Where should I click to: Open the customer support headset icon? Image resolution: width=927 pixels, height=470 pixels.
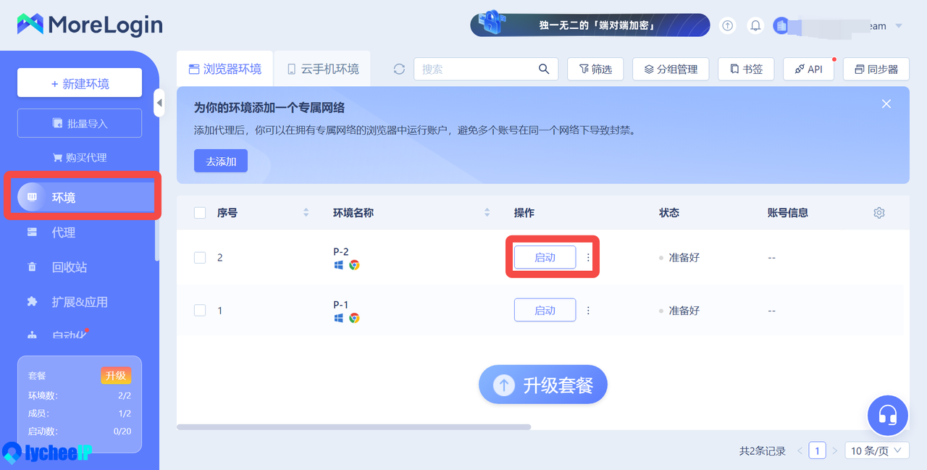pos(888,416)
